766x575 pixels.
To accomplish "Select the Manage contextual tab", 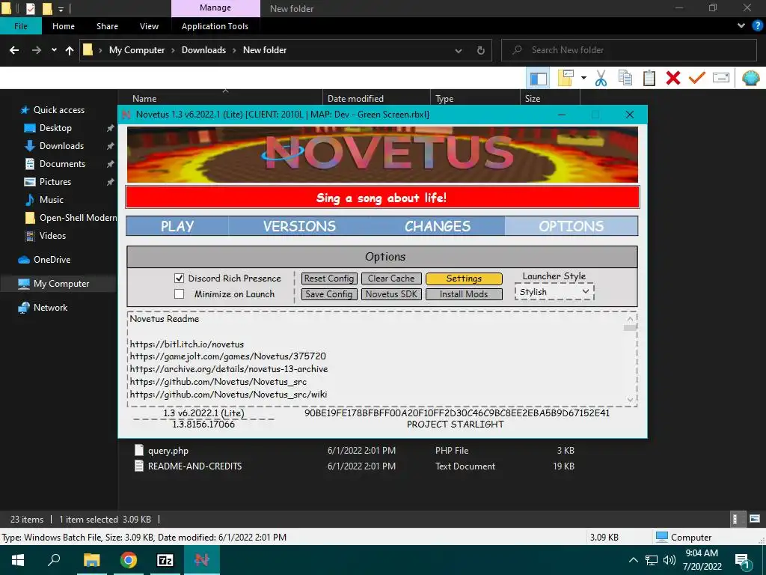I will pyautogui.click(x=215, y=7).
